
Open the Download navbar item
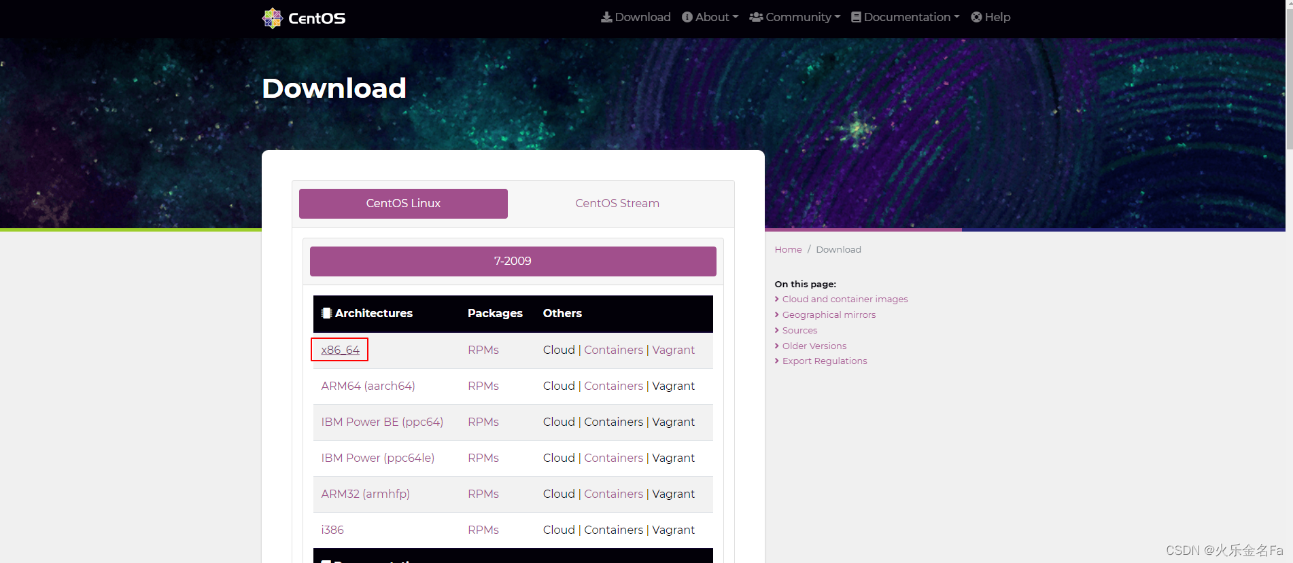pyautogui.click(x=636, y=17)
